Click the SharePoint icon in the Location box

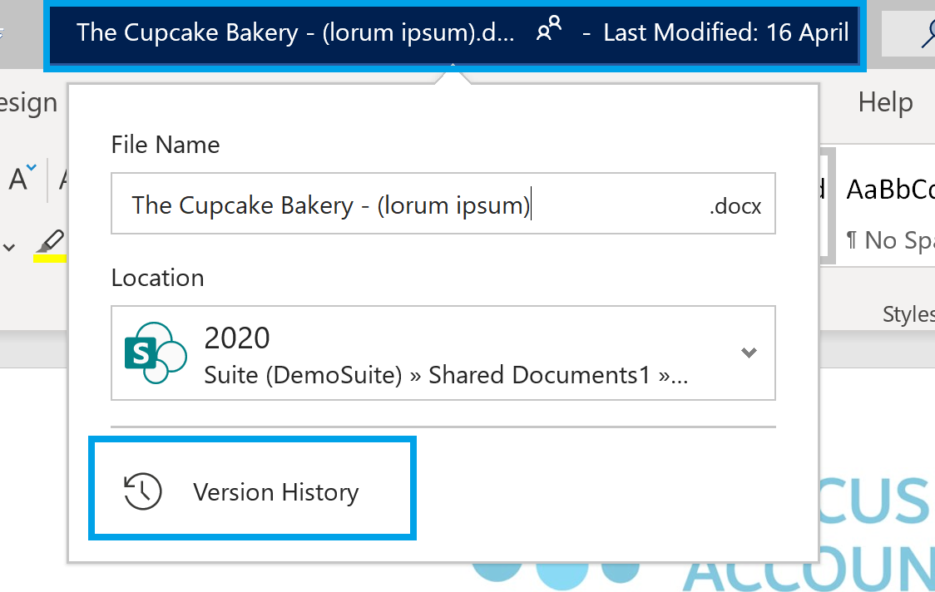[x=155, y=353]
